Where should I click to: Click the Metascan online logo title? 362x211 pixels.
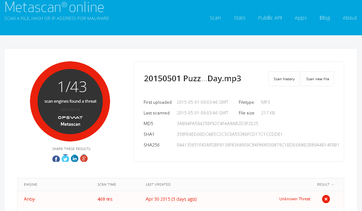click(x=55, y=7)
